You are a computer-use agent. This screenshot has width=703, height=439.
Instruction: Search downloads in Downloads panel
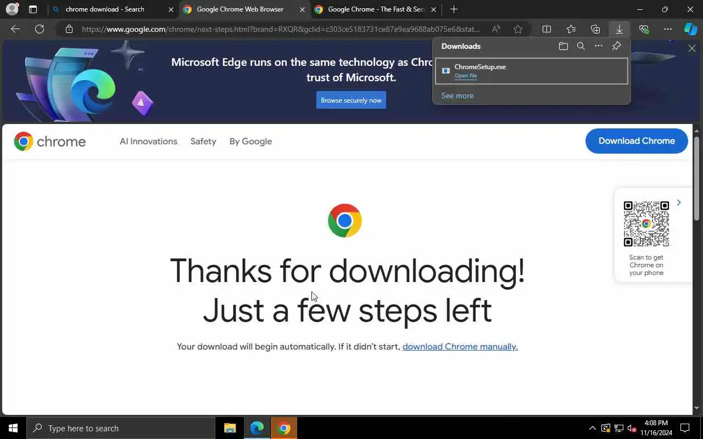pyautogui.click(x=581, y=46)
